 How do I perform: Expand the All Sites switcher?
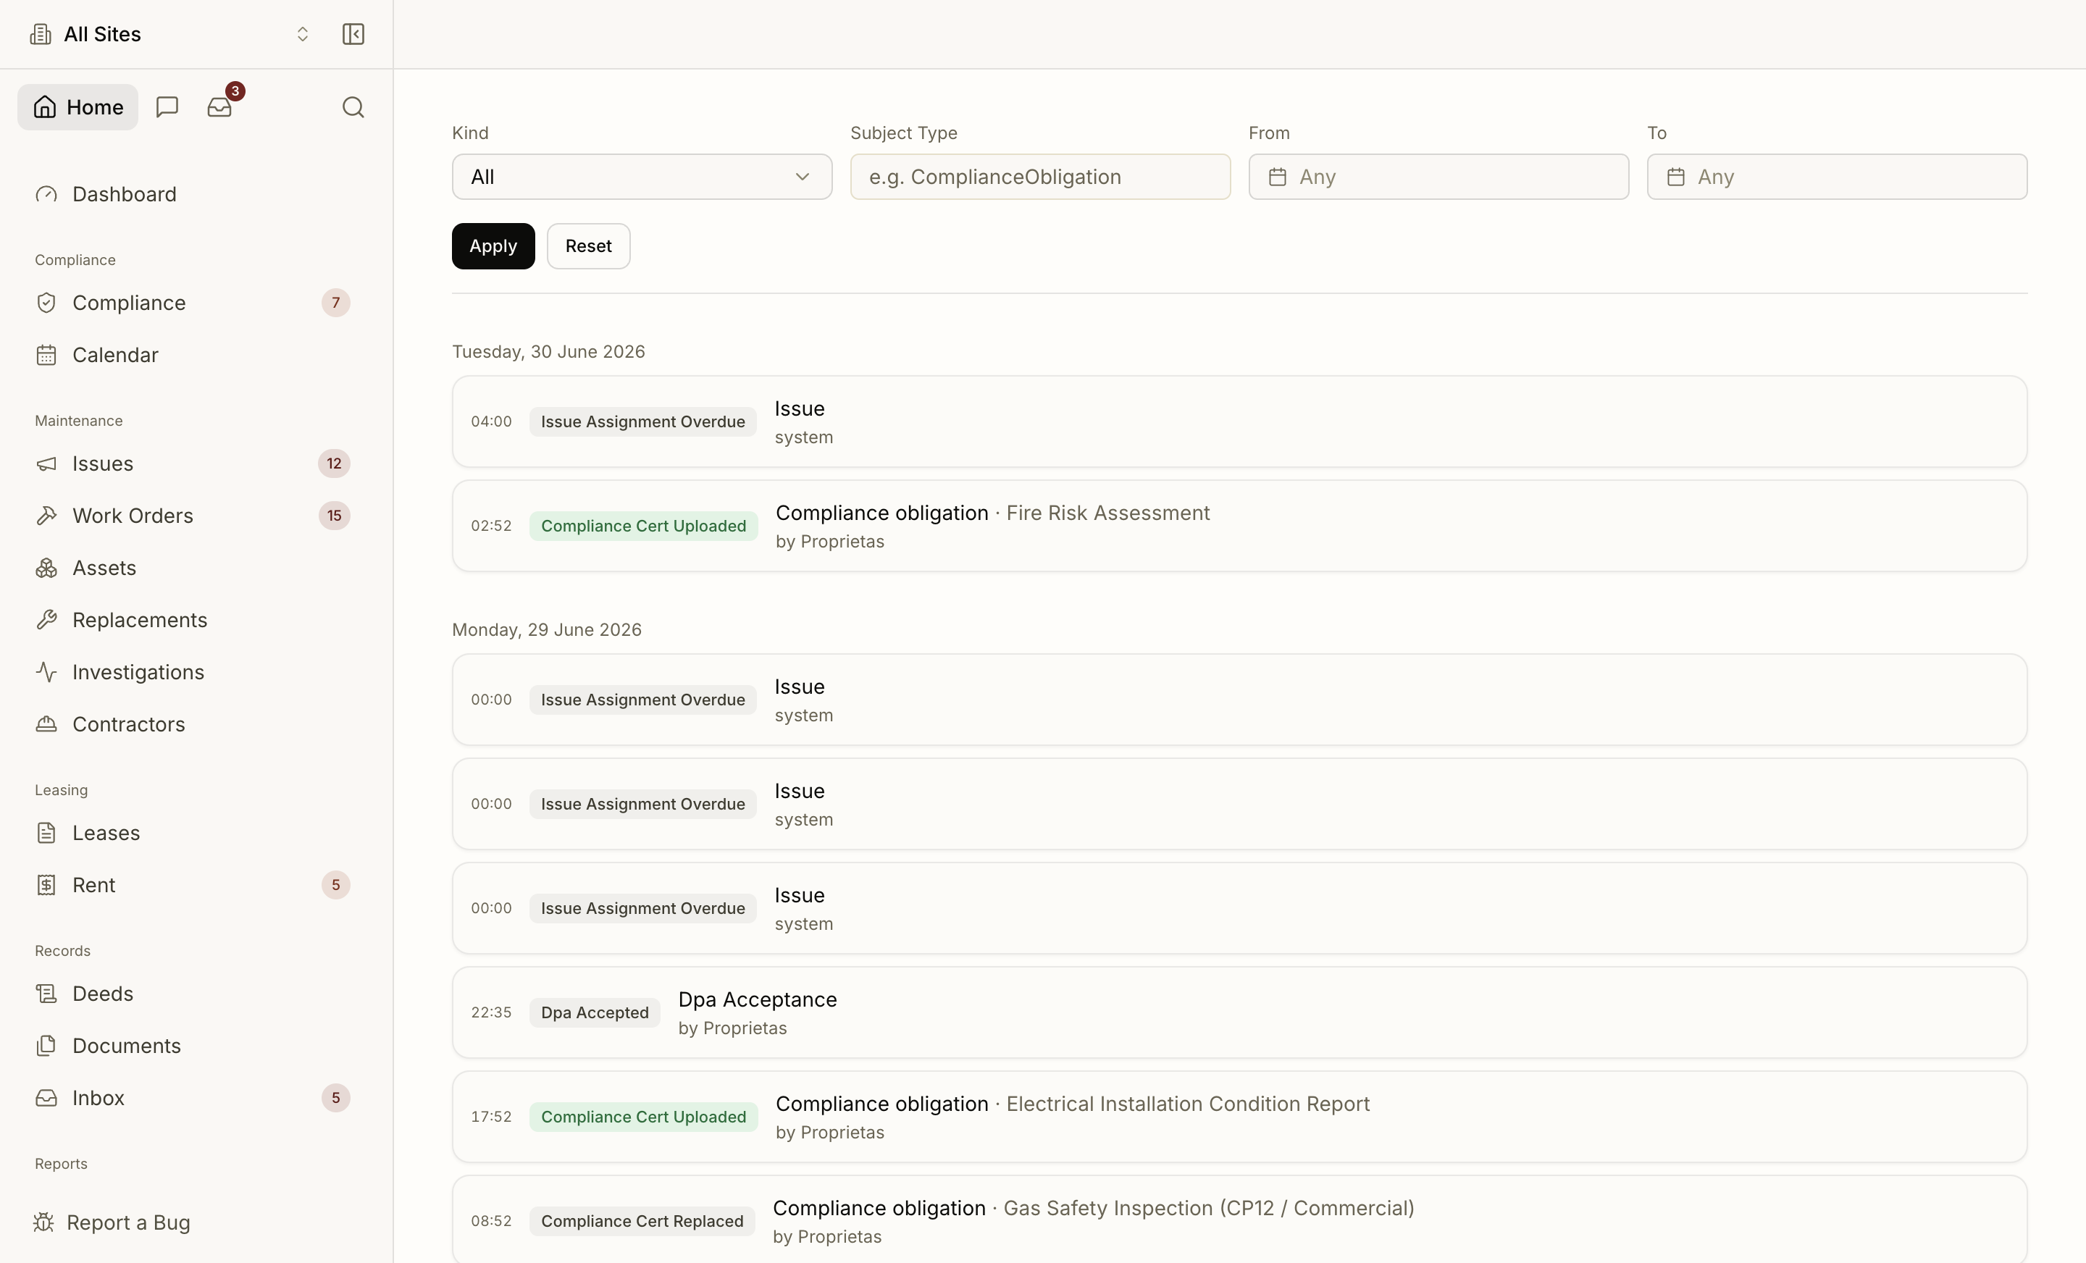pos(169,34)
